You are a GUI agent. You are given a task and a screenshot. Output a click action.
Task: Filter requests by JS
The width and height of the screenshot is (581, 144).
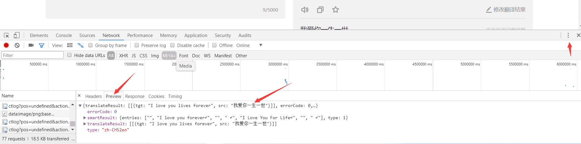point(134,55)
